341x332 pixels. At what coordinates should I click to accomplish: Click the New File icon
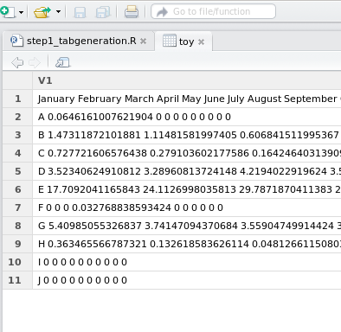click(8, 12)
